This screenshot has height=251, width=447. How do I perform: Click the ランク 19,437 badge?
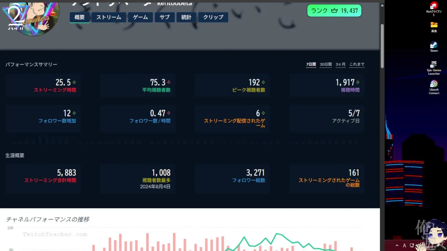tap(334, 11)
